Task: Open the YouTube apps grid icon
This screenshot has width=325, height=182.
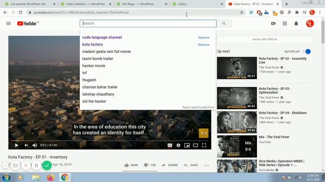Action: pyautogui.click(x=285, y=24)
